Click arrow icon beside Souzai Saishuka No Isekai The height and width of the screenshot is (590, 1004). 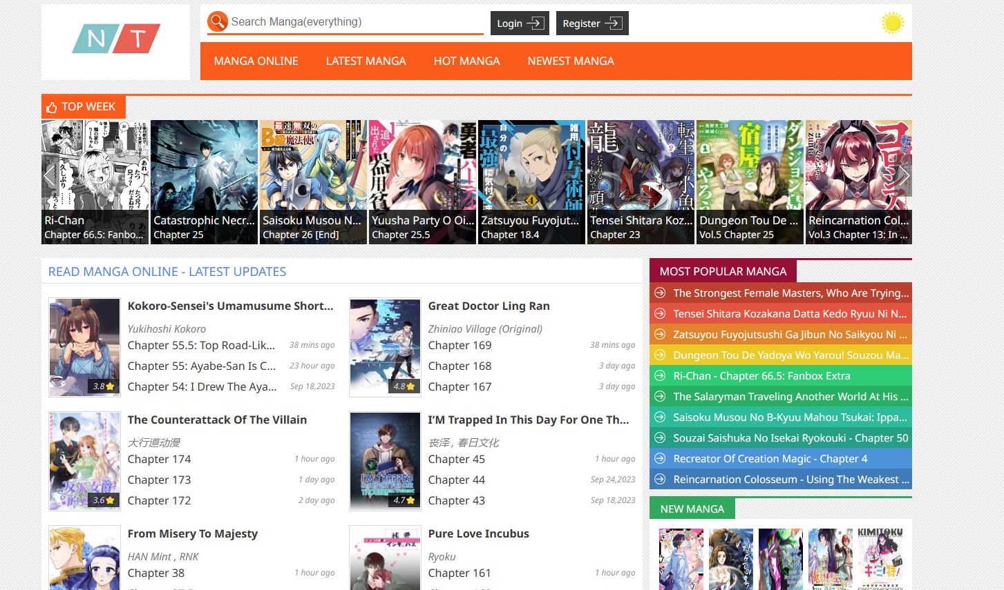(660, 437)
